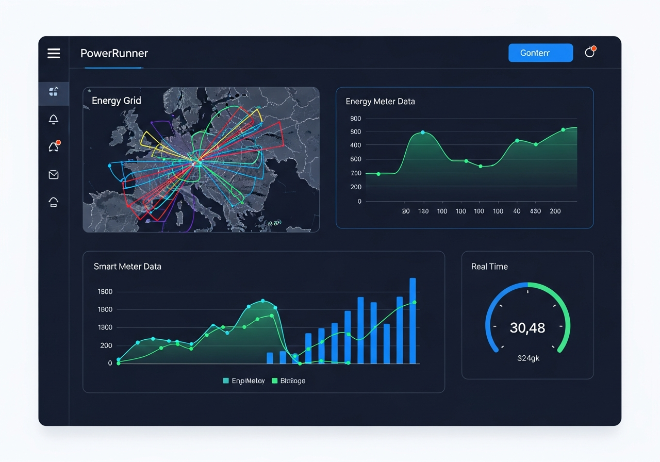Click the 324gk label under the gauge

point(527,358)
